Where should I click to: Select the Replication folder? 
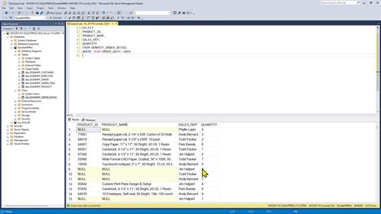click(x=20, y=133)
